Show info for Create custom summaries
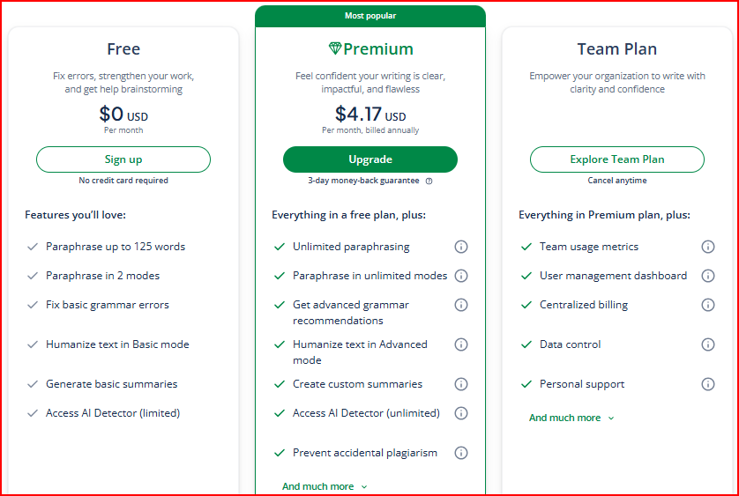 click(x=460, y=384)
